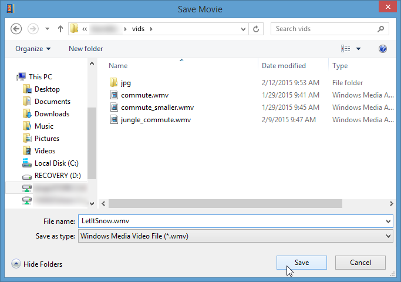Select the jpg folder icon

[x=114, y=83]
